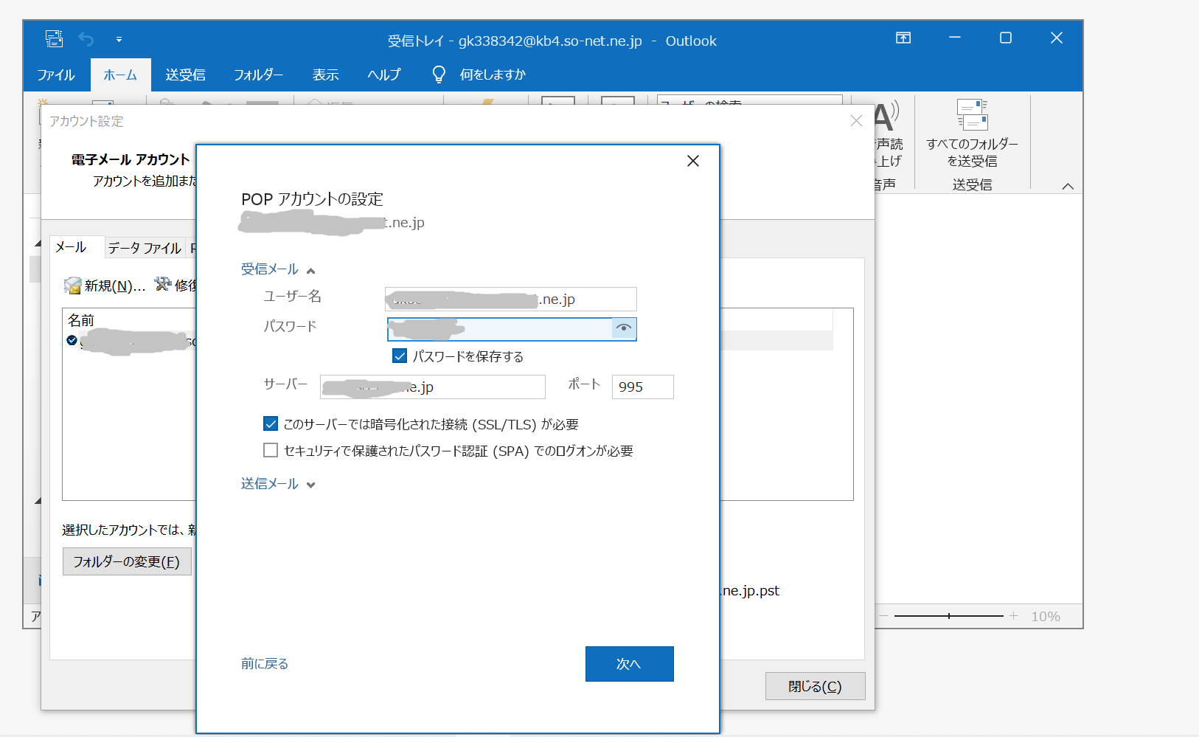Enable the SPA logon checkbox
This screenshot has width=1199, height=737.
click(271, 450)
